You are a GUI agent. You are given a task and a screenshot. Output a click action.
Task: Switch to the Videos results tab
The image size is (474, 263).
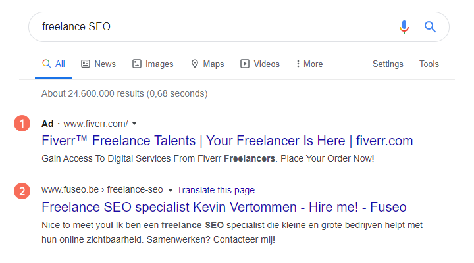pos(260,64)
